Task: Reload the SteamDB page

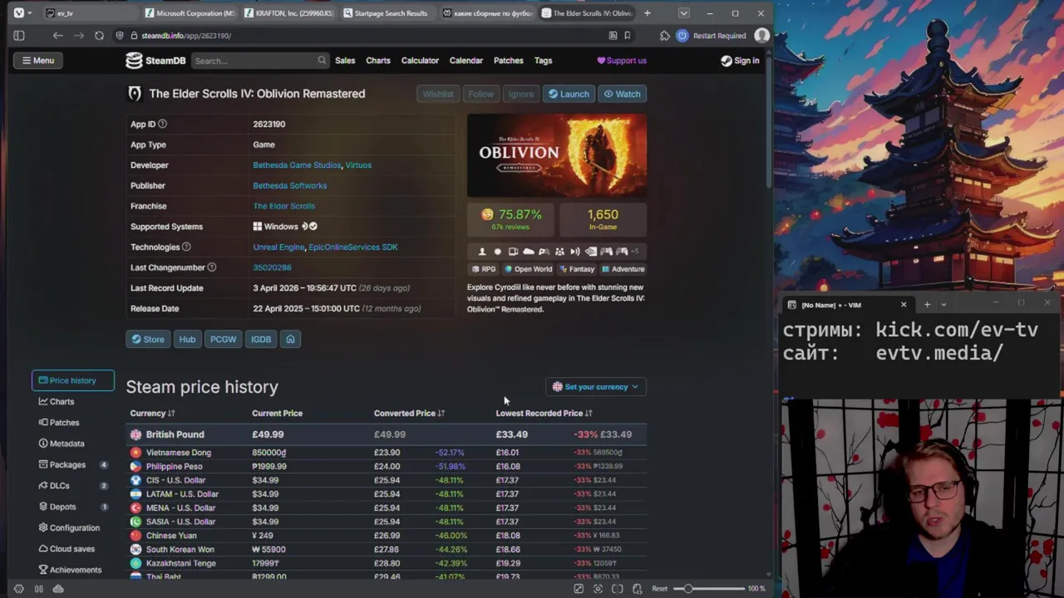Action: pyautogui.click(x=99, y=36)
